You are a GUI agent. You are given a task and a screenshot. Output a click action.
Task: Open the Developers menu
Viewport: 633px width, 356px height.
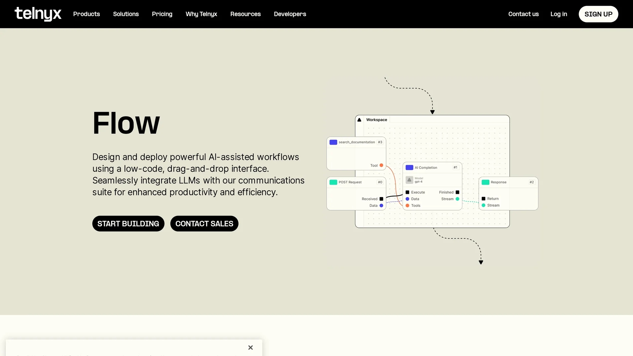pos(290,14)
